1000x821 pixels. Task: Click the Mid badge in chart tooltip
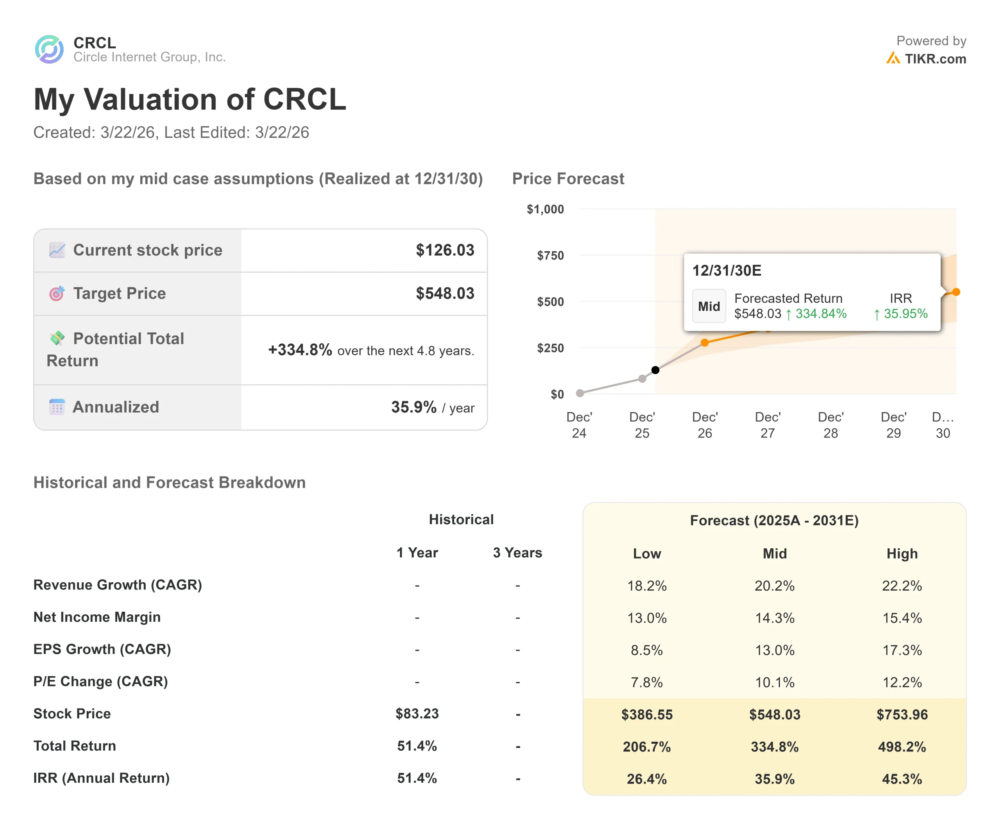pyautogui.click(x=709, y=307)
